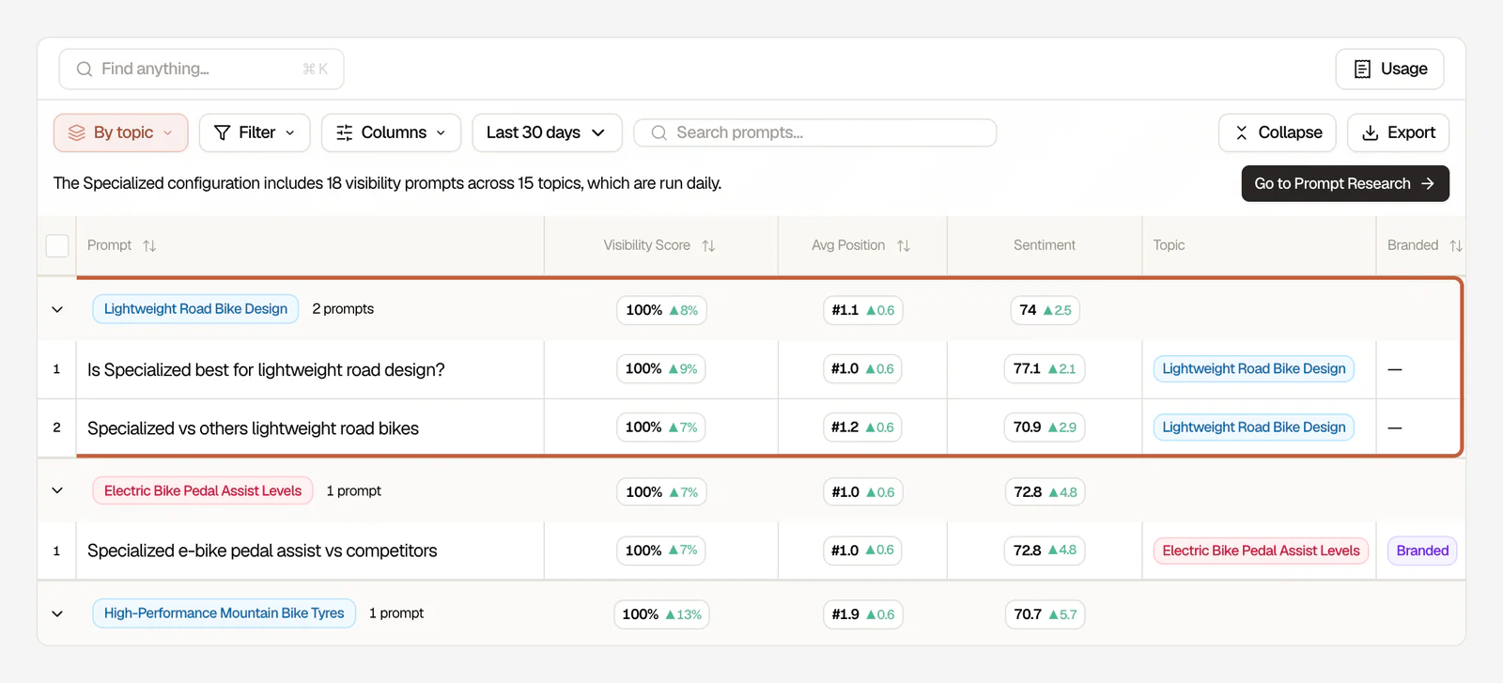Viewport: 1503px width, 683px height.
Task: Click the layers icon on By topic
Action: coord(77,132)
